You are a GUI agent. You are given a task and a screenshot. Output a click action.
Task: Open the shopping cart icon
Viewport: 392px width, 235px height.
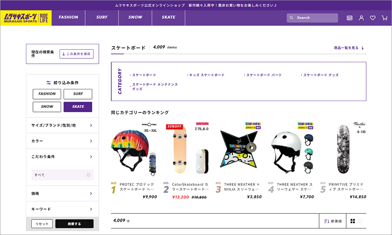coord(384,18)
